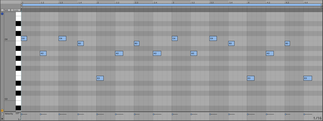Viewport: 323px width, 121px height.
Task: Select the E3 note at bar 2
Action: (100, 78)
